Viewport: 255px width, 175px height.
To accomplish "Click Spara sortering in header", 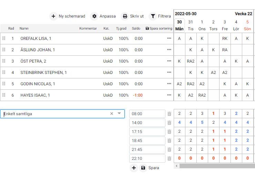I will 159,29.
